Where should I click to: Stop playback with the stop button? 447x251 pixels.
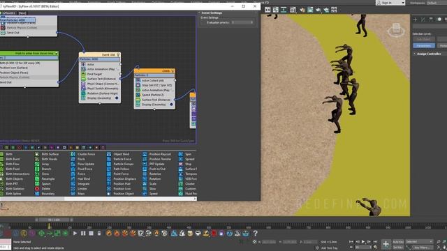click(x=91, y=234)
